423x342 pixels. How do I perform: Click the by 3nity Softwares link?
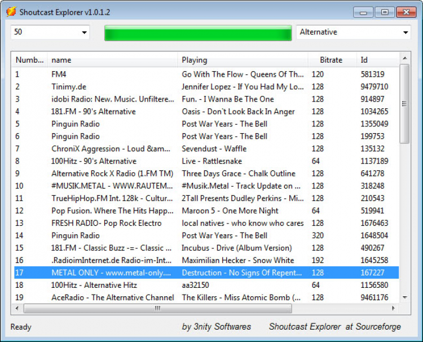point(217,327)
